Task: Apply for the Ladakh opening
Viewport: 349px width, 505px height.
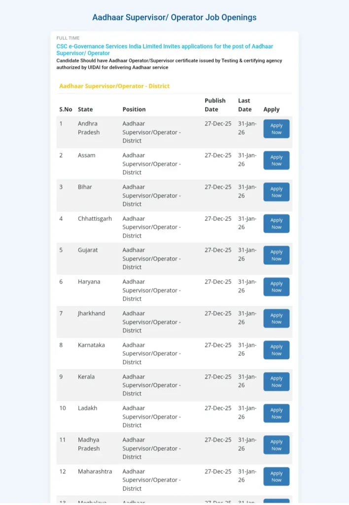Action: pyautogui.click(x=276, y=413)
